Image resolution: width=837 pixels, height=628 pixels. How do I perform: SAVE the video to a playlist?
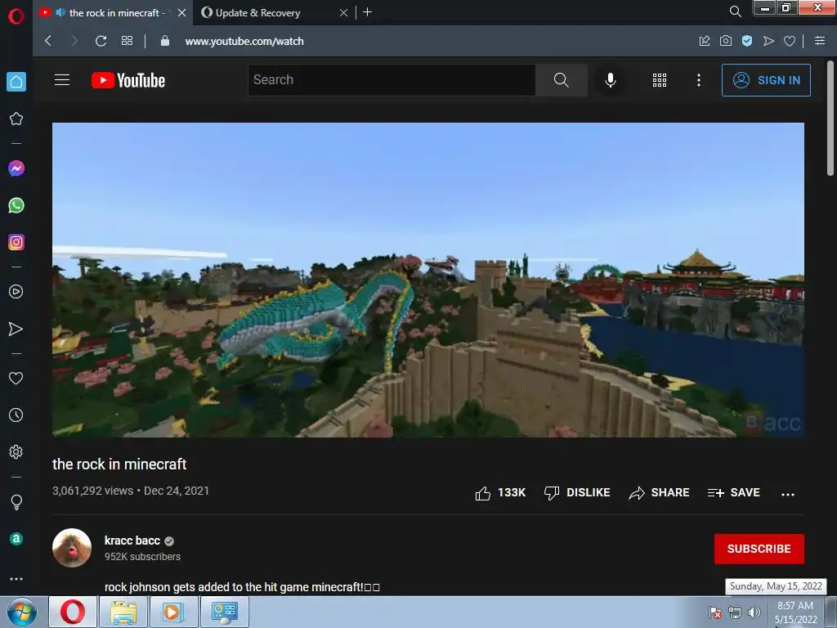733,492
